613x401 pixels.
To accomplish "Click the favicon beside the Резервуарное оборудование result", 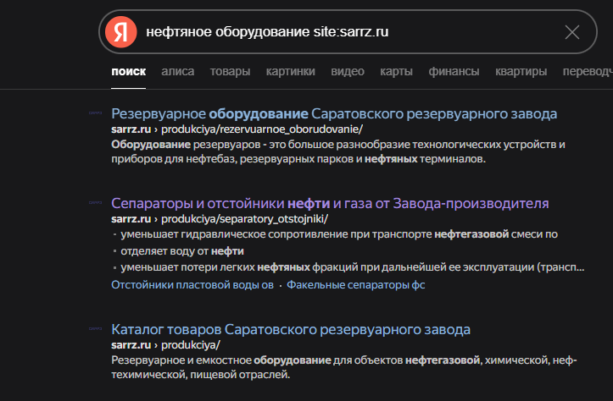I will tap(96, 113).
